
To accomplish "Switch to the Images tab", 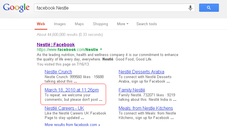I will [x=60, y=24].
